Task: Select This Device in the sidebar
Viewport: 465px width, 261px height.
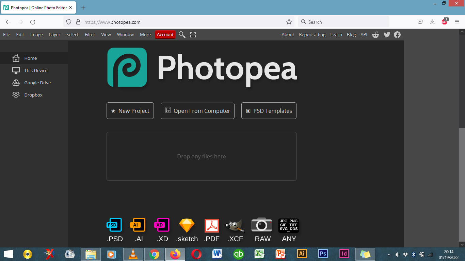Action: [x=34, y=70]
